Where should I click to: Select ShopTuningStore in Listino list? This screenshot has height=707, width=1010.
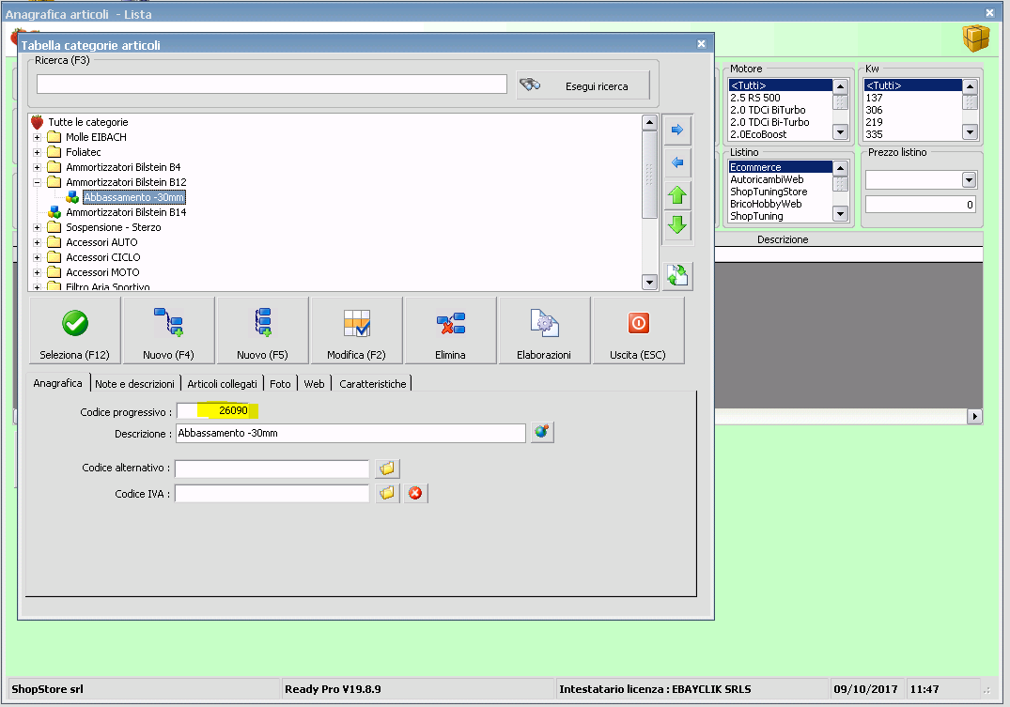point(780,192)
